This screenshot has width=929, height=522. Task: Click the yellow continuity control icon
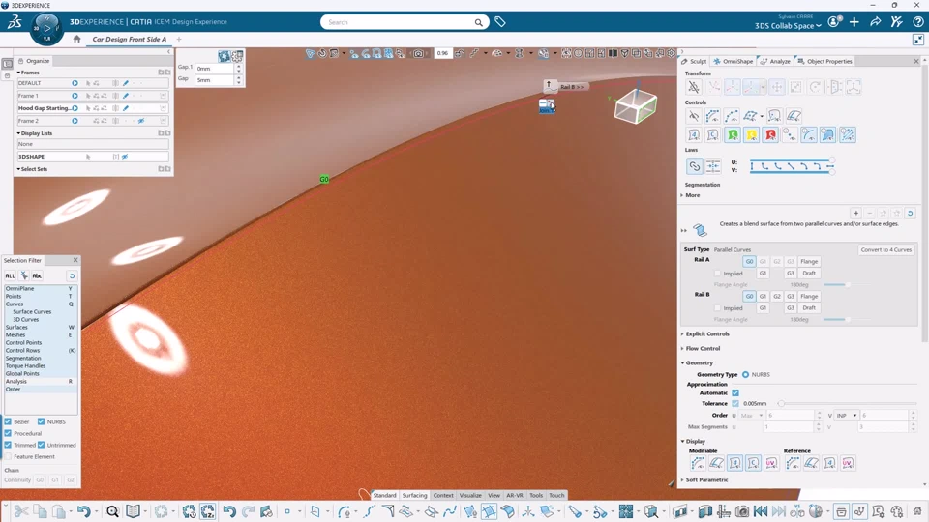click(x=751, y=135)
